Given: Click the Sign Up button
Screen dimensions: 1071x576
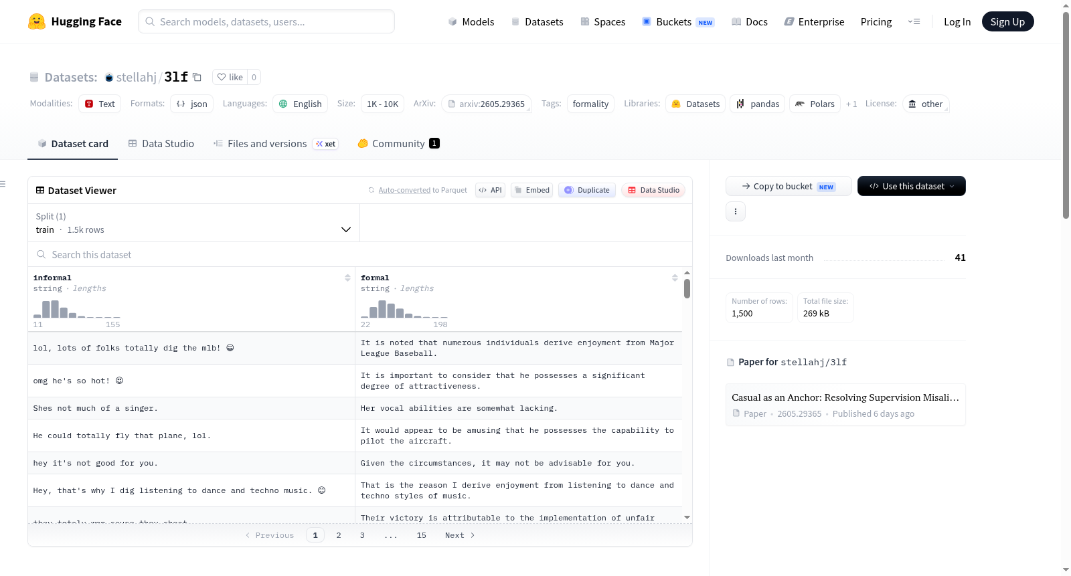Looking at the screenshot, I should click(x=1007, y=21).
